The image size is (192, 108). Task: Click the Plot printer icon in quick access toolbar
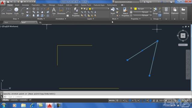tap(22, 2)
